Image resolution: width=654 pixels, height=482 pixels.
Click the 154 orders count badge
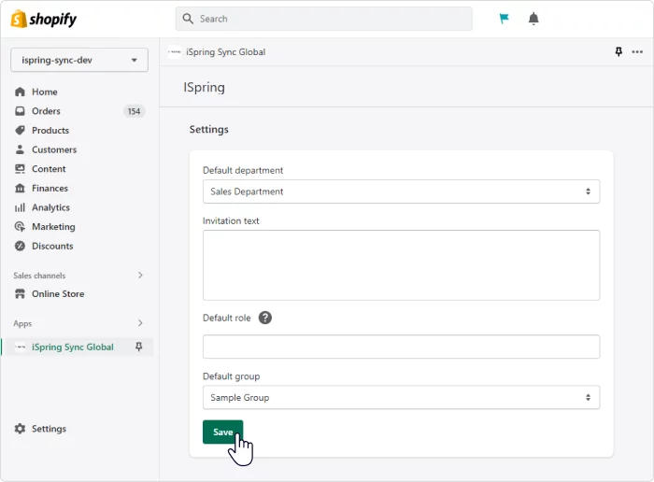coord(134,111)
